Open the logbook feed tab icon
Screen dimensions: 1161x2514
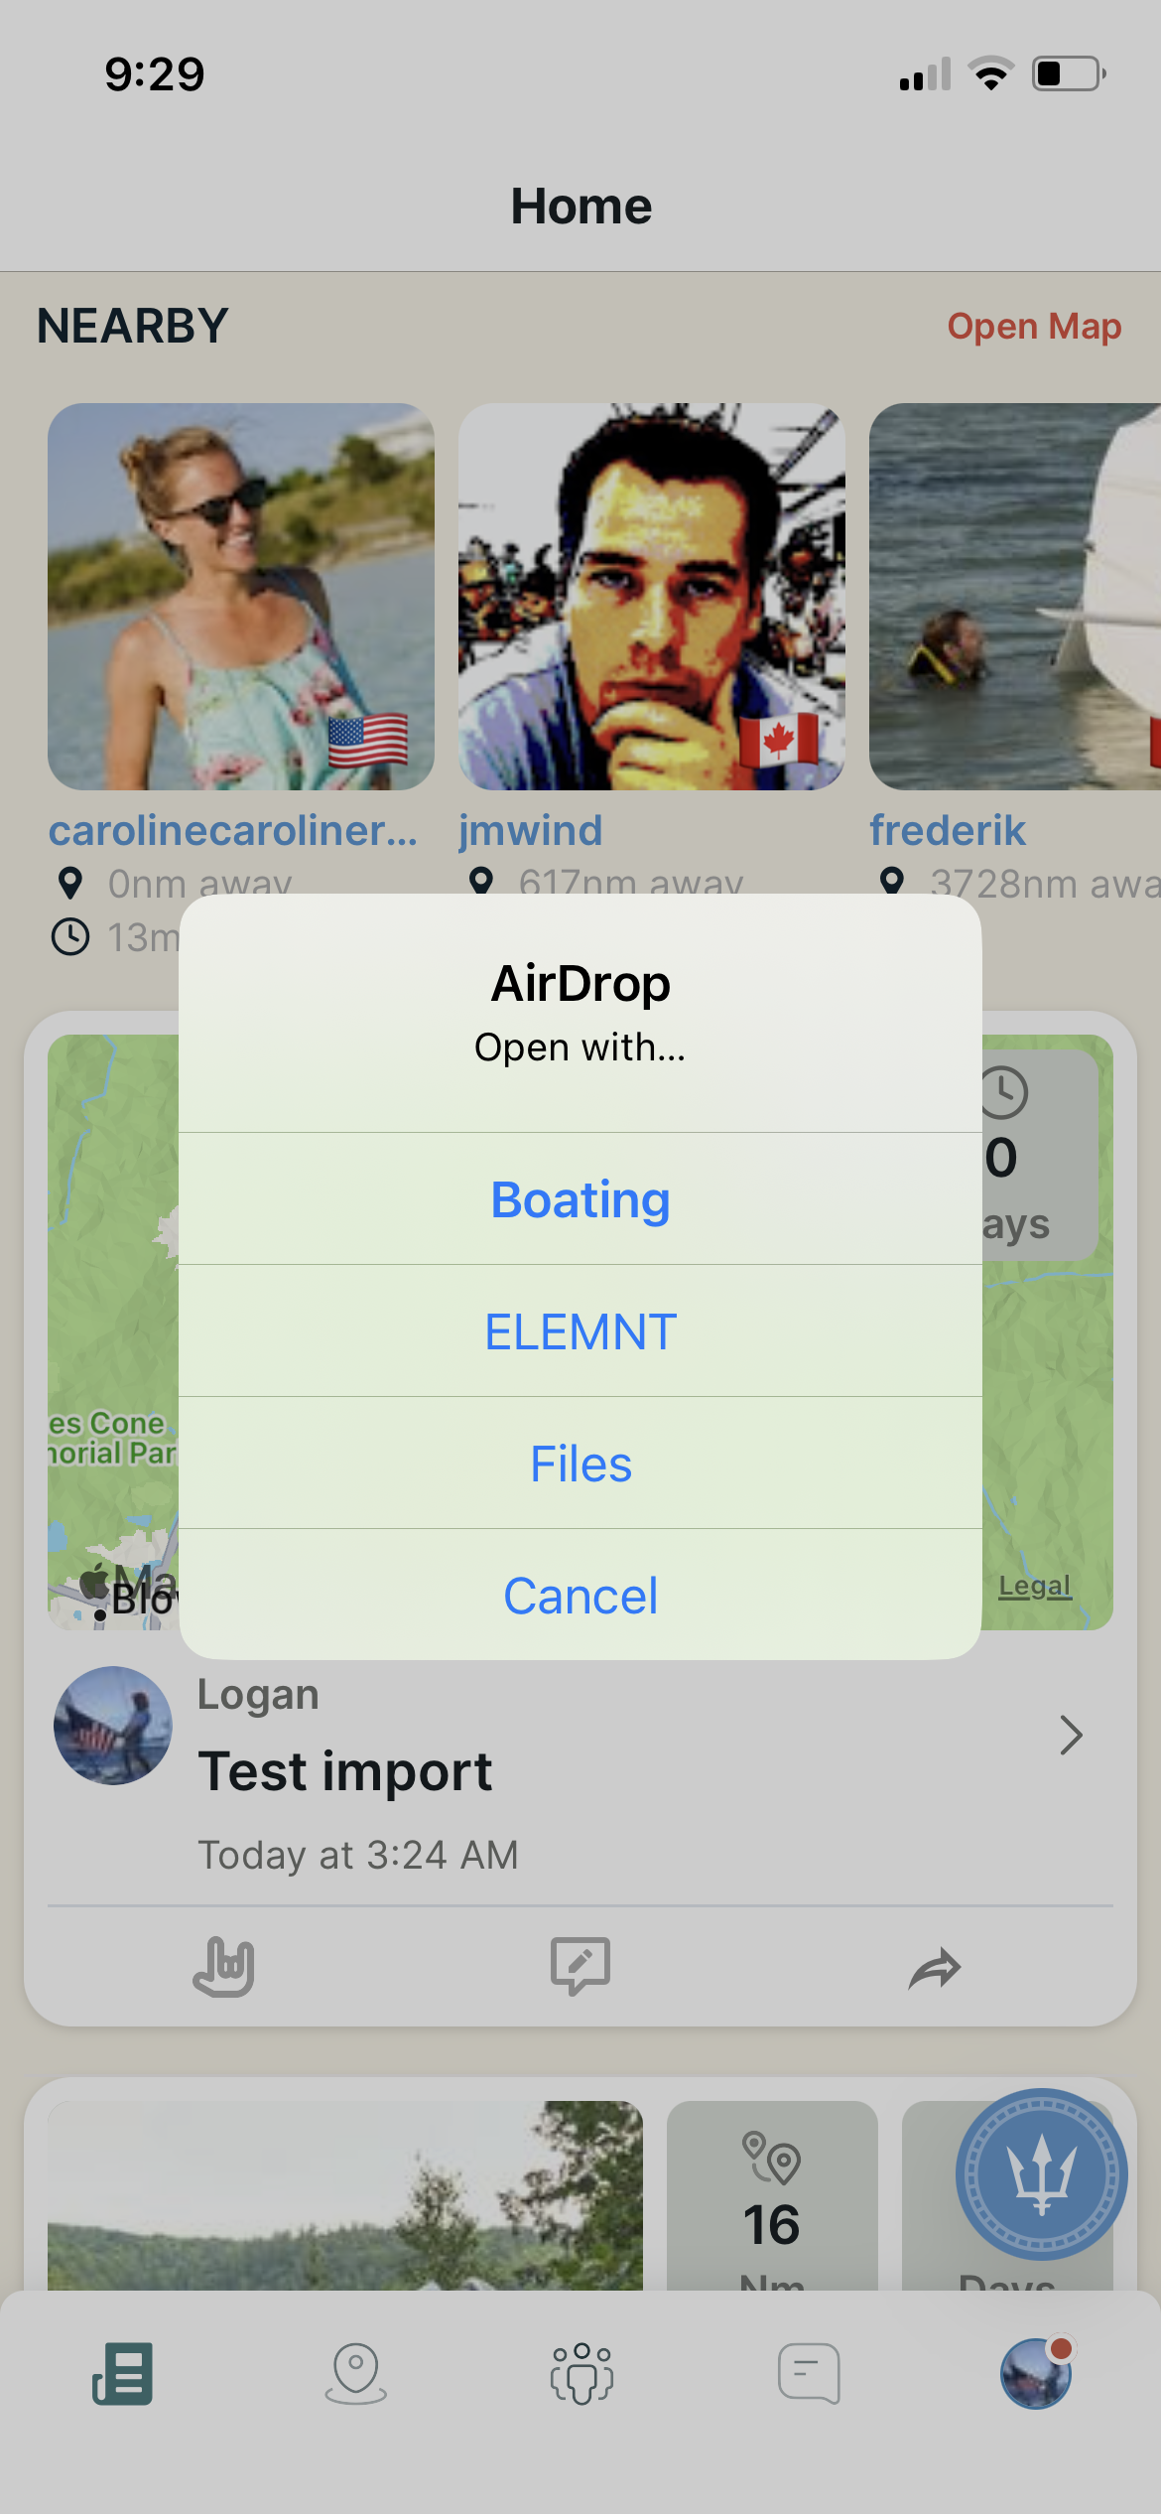click(122, 2374)
